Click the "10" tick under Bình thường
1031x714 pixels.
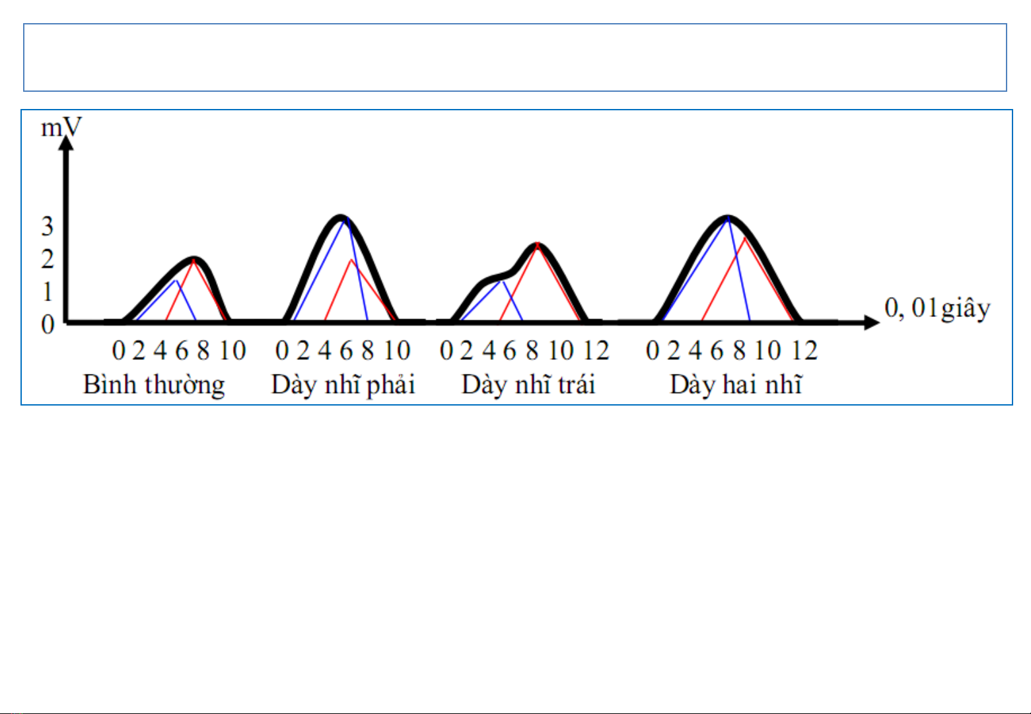tap(233, 350)
